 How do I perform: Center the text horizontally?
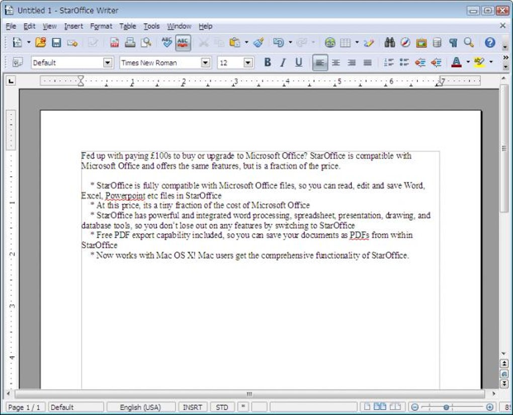click(x=335, y=62)
